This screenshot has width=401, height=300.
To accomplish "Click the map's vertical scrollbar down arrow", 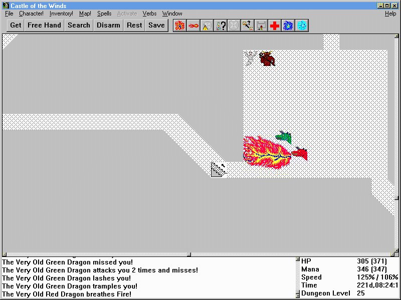I will 397,249.
